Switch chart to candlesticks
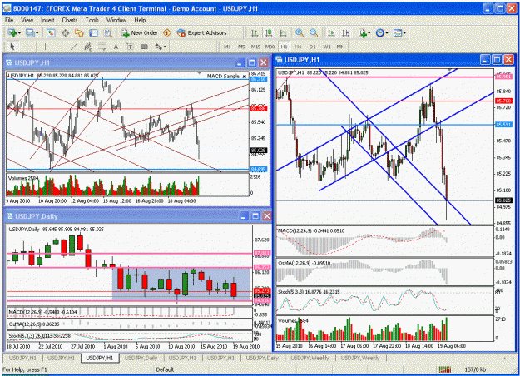This screenshot has width=520, height=376. [x=269, y=32]
